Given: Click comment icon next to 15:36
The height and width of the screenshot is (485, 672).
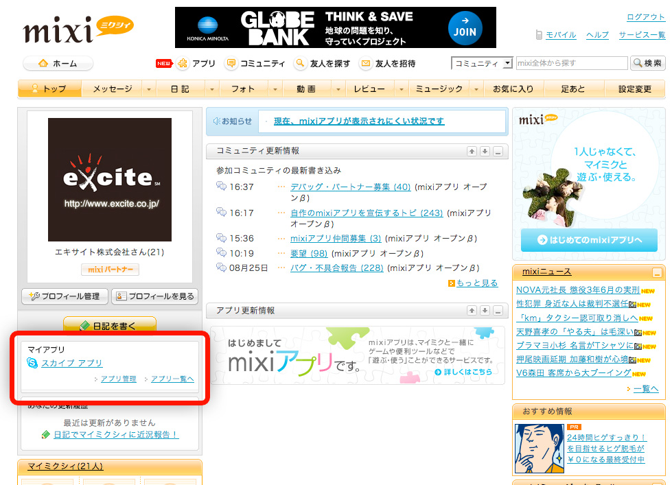Looking at the screenshot, I should 221,237.
